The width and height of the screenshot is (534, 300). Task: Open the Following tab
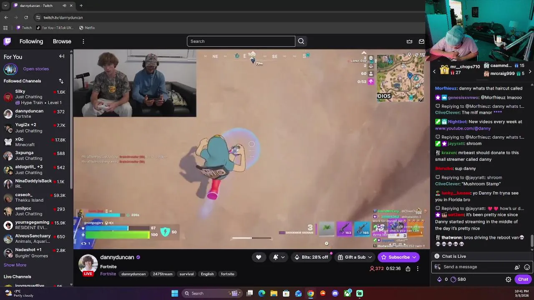[x=31, y=41]
